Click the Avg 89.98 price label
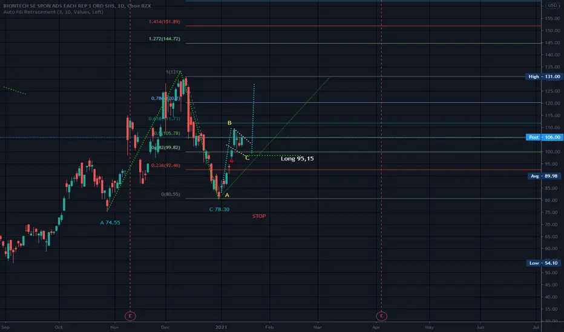The width and height of the screenshot is (564, 332). tap(544, 176)
